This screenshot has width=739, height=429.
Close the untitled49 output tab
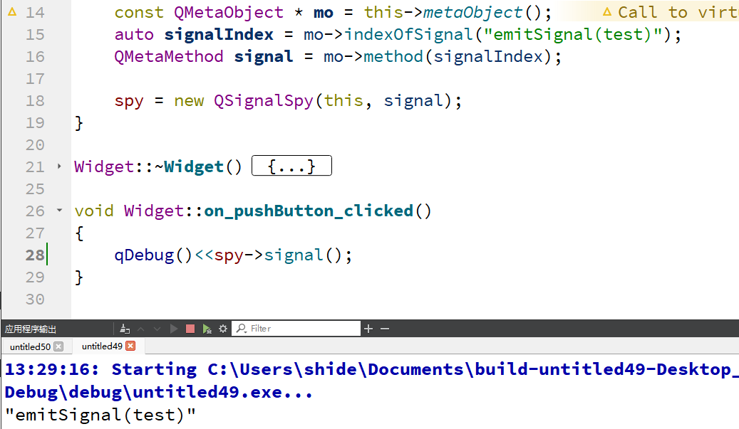pos(130,346)
